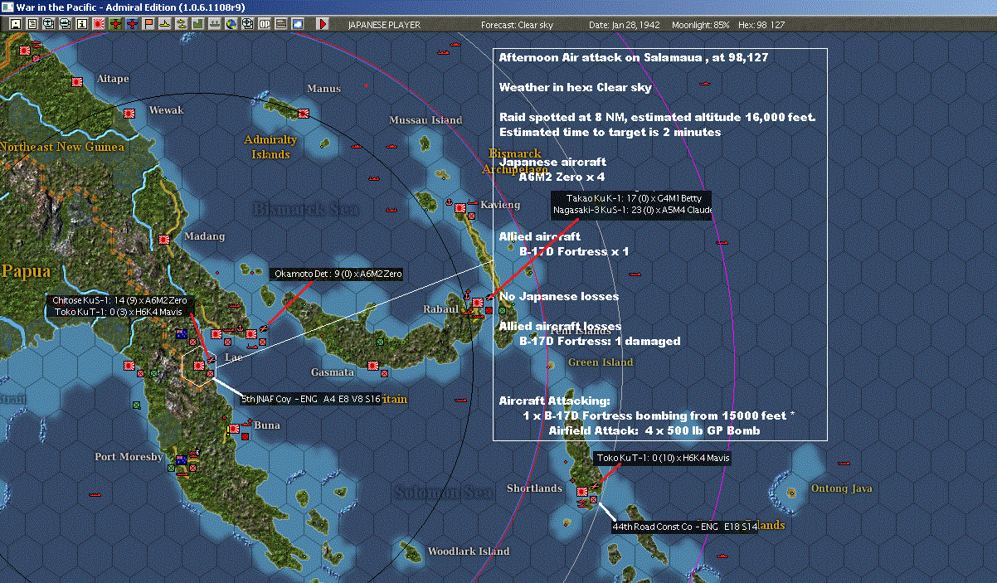Click 'B-17D Fortress: 1 damaged' report line
Image resolution: width=997 pixels, height=583 pixels.
coord(600,341)
